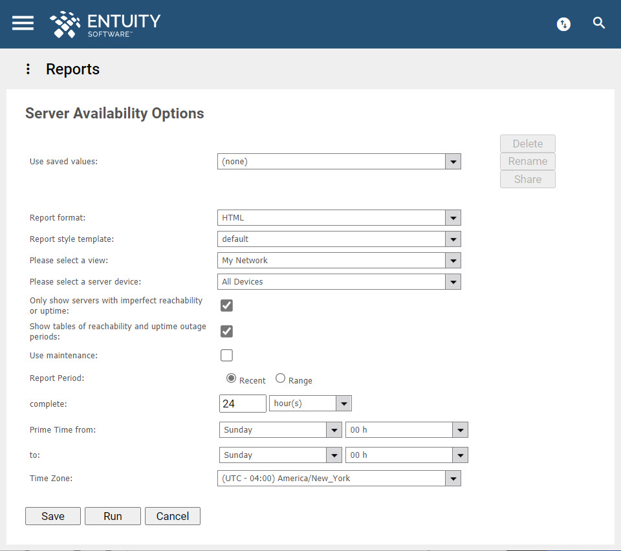Click the complete value field showing 24
The height and width of the screenshot is (551, 621).
[243, 404]
